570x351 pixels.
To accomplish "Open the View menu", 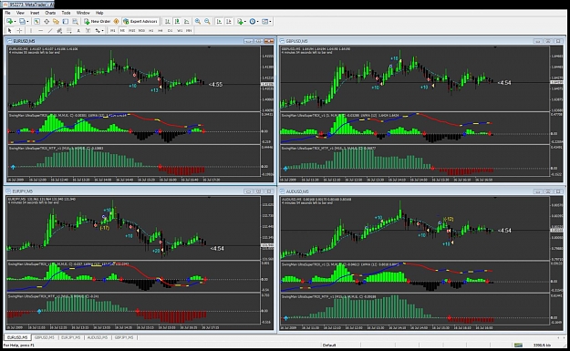I will (x=20, y=13).
